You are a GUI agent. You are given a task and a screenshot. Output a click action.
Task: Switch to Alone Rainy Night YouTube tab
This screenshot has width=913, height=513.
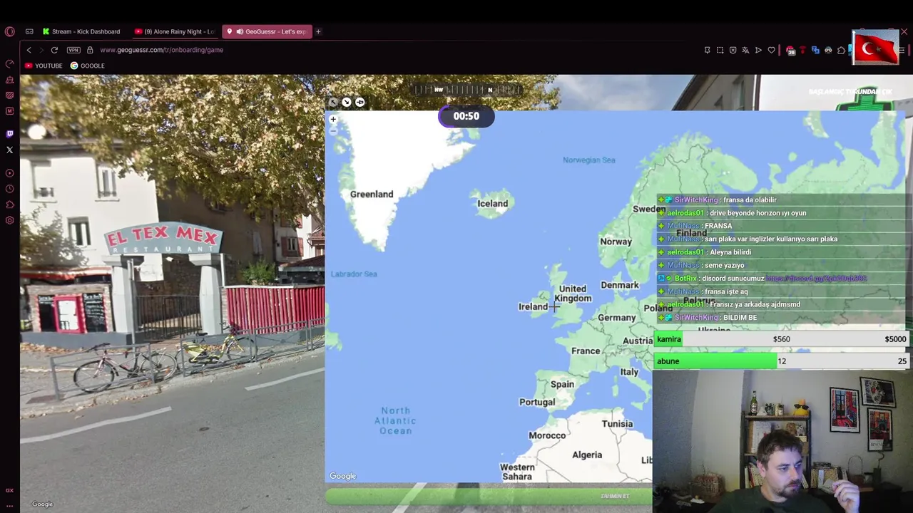tap(175, 31)
